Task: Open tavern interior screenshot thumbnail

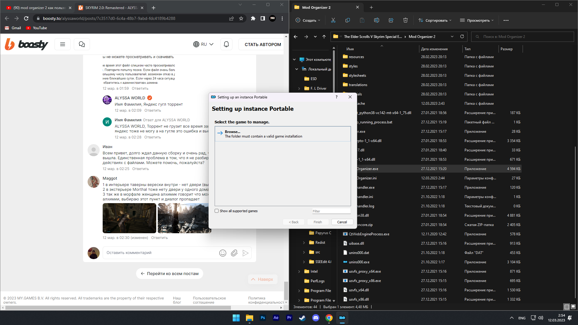Action: 129,218
